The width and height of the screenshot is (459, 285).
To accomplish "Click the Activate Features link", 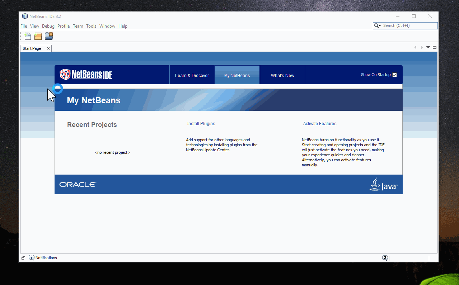I will coord(320,124).
